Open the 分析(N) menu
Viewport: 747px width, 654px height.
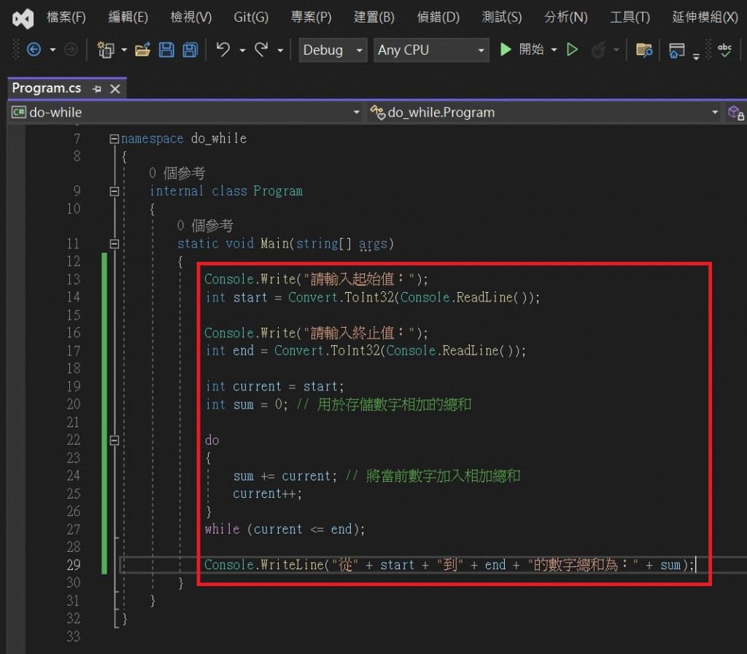(x=566, y=18)
